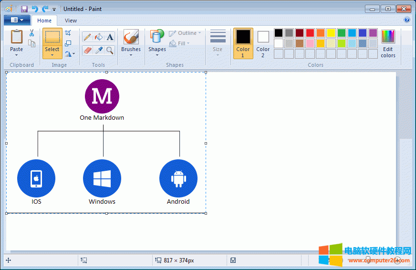Select the Magnifier tool
The height and width of the screenshot is (270, 416).
(x=110, y=50)
